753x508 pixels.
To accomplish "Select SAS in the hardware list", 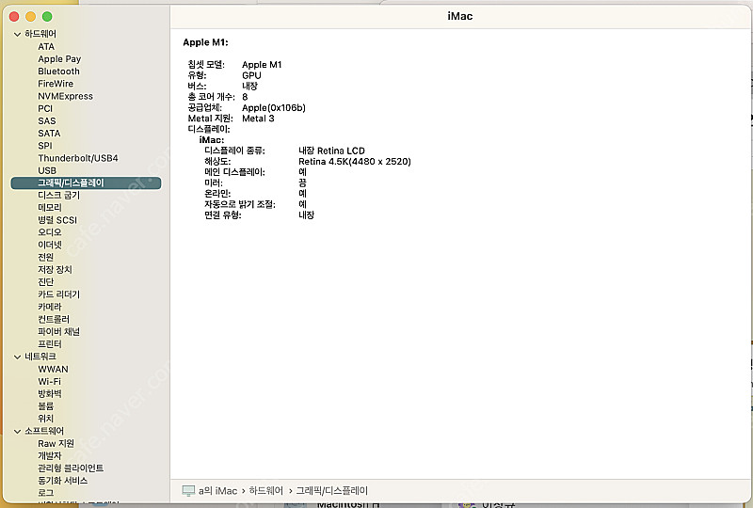I will coord(47,121).
